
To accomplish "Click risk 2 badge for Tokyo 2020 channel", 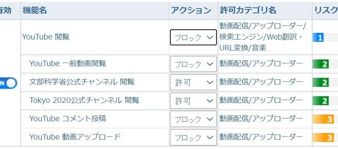I will tap(321, 101).
